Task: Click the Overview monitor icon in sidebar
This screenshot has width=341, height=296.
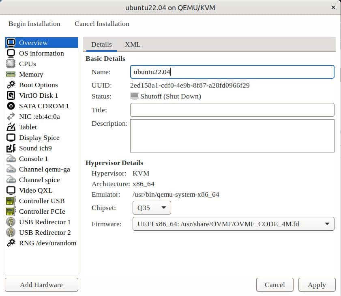Action: pyautogui.click(x=11, y=43)
